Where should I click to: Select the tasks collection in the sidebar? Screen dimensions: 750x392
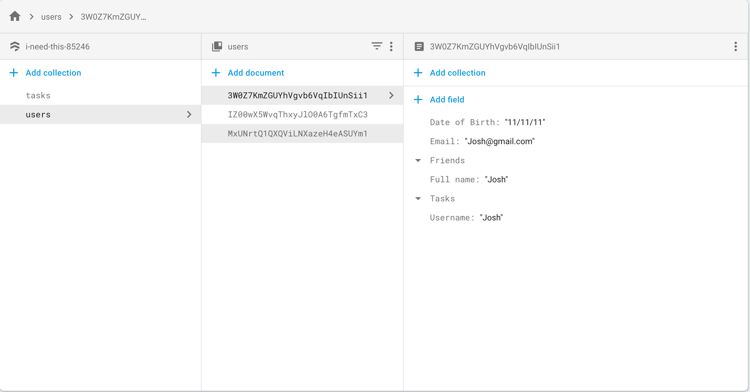pos(38,95)
